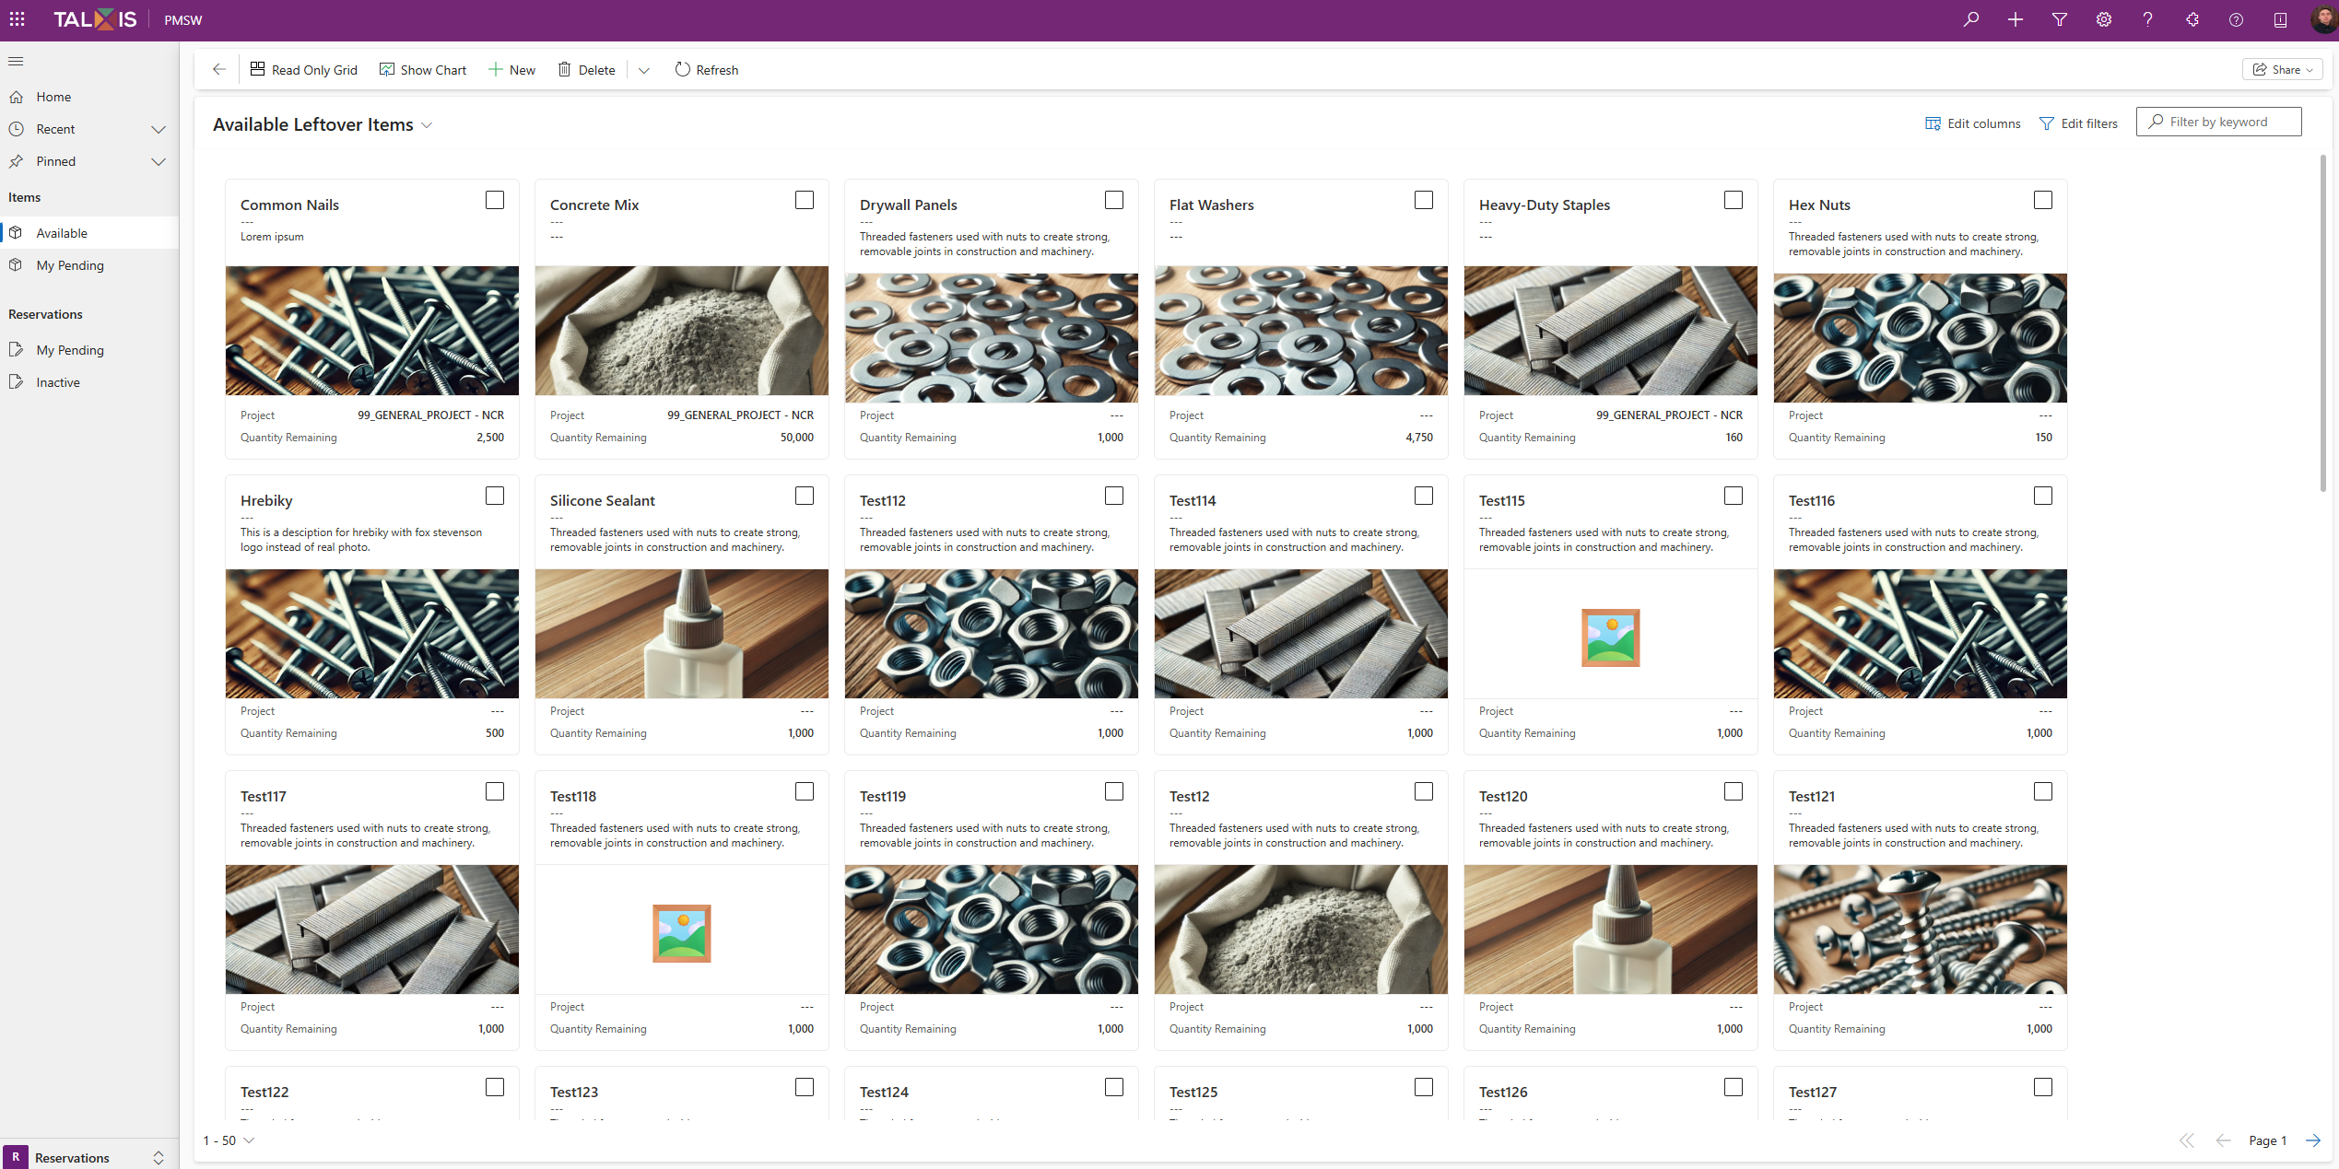The height and width of the screenshot is (1169, 2339).
Task: Click the PMSW app name
Action: click(x=183, y=20)
